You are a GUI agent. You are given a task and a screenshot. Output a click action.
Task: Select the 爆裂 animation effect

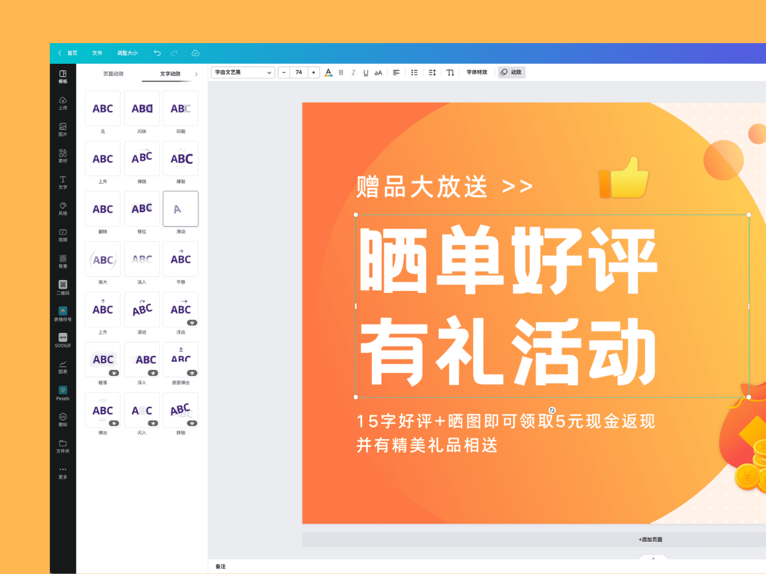click(x=181, y=159)
